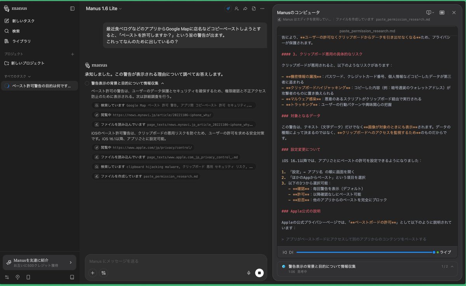Click the iOS 16.1以降では editor line
Viewport: 466px width, 286px height.
[x=351, y=160]
